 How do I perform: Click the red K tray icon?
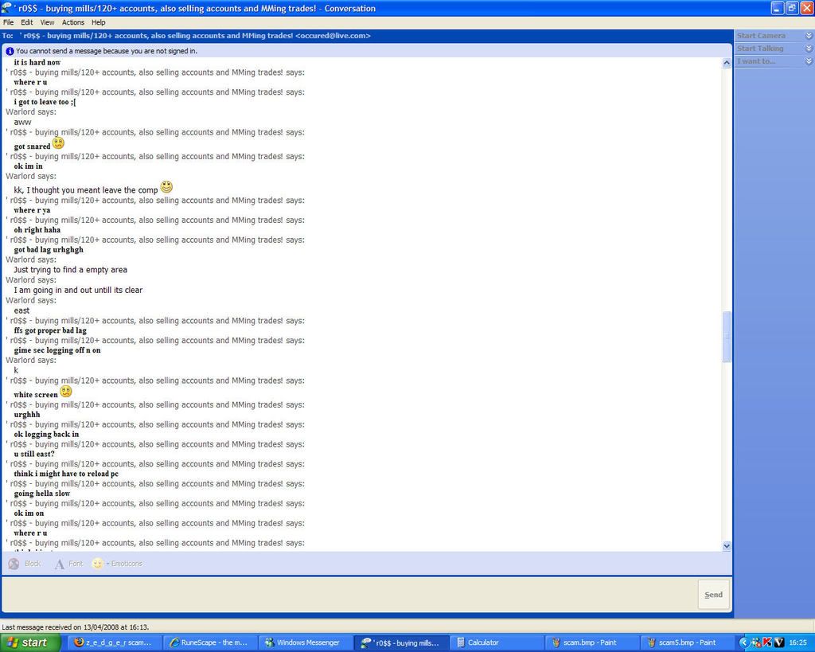point(767,642)
